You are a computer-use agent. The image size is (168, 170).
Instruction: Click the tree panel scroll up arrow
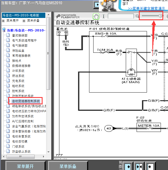(x=48, y=15)
